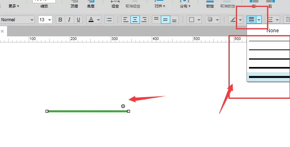
Task: Align text to bottom vertically
Action: click(174, 20)
